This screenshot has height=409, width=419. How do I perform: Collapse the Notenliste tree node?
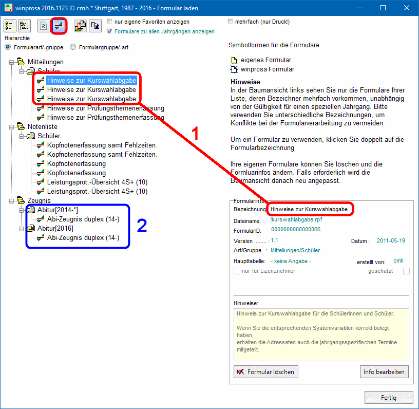click(x=12, y=126)
